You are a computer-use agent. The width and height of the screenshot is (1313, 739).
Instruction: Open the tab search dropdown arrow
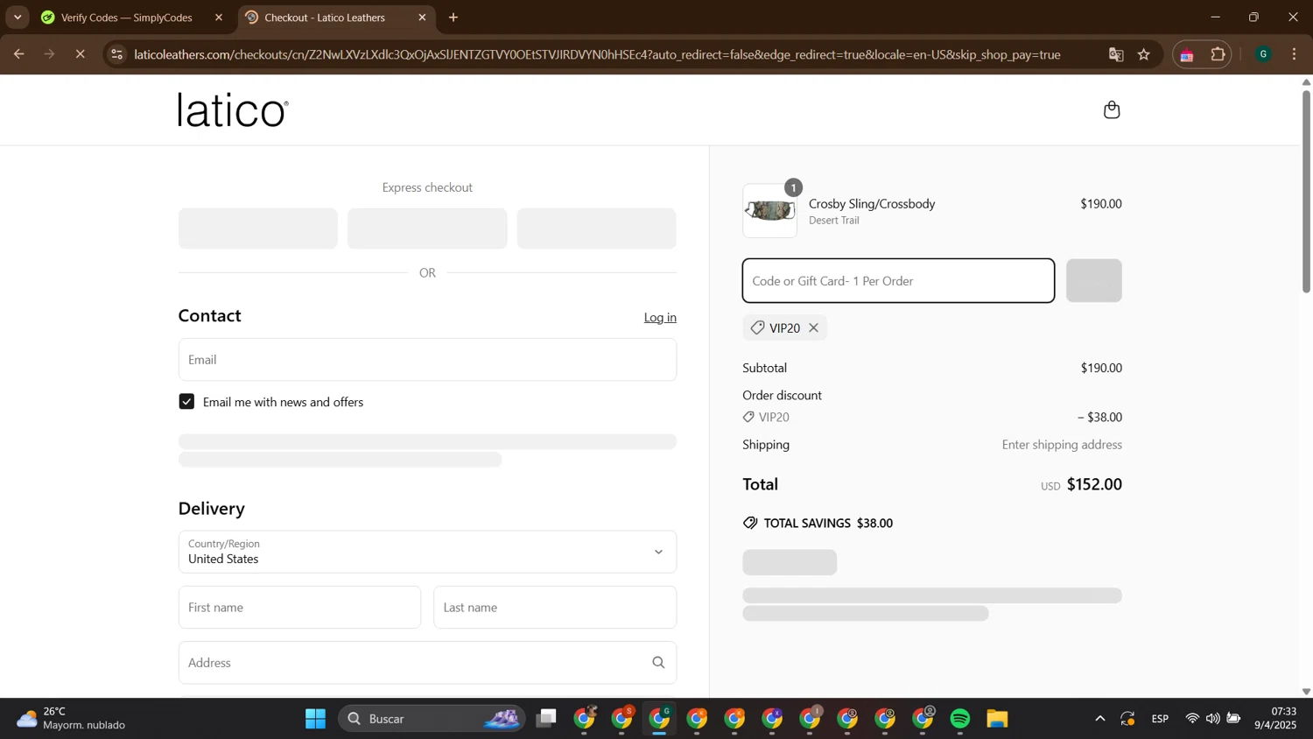pos(18,18)
